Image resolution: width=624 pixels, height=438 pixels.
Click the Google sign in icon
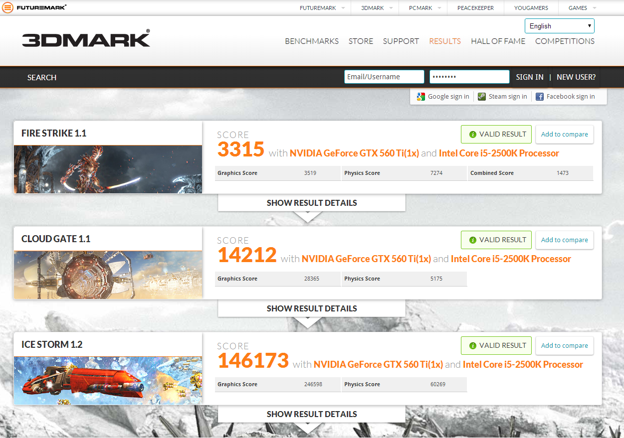click(x=421, y=97)
